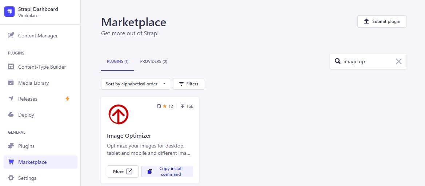The image size is (425, 186).
Task: Click the Settings gear icon
Action: point(11,178)
